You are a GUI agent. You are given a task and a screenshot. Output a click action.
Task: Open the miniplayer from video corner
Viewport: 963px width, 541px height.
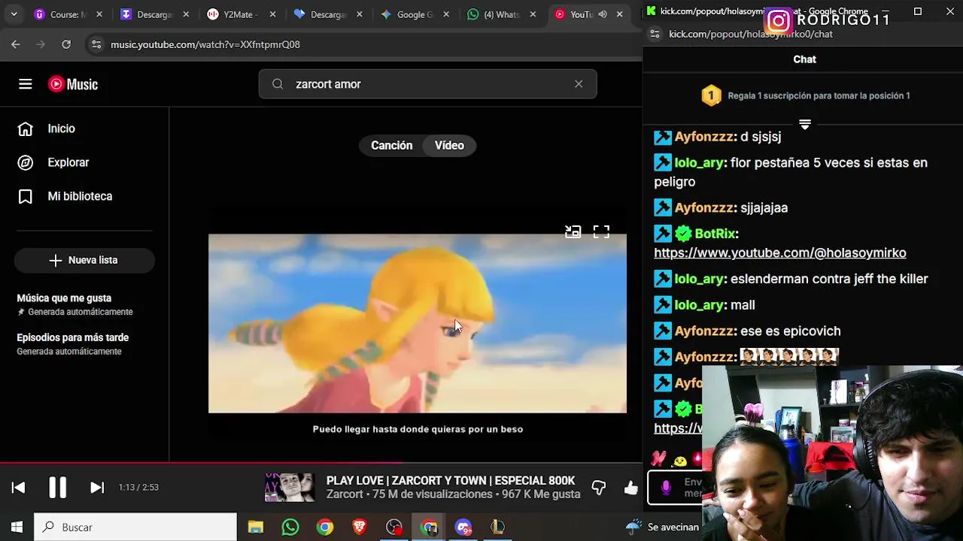573,232
